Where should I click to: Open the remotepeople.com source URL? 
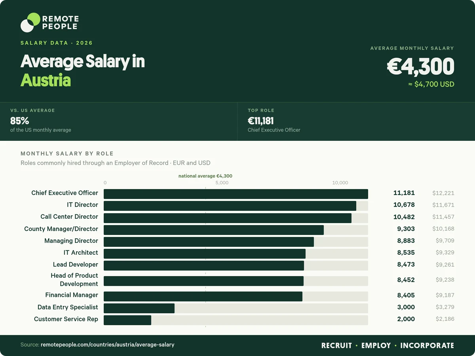tap(107, 345)
